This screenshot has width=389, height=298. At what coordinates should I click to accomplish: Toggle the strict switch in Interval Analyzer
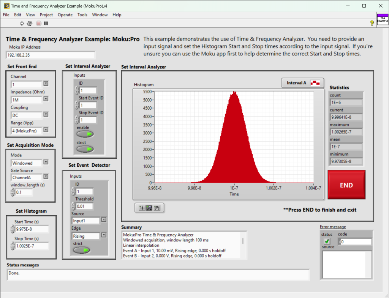(x=84, y=149)
